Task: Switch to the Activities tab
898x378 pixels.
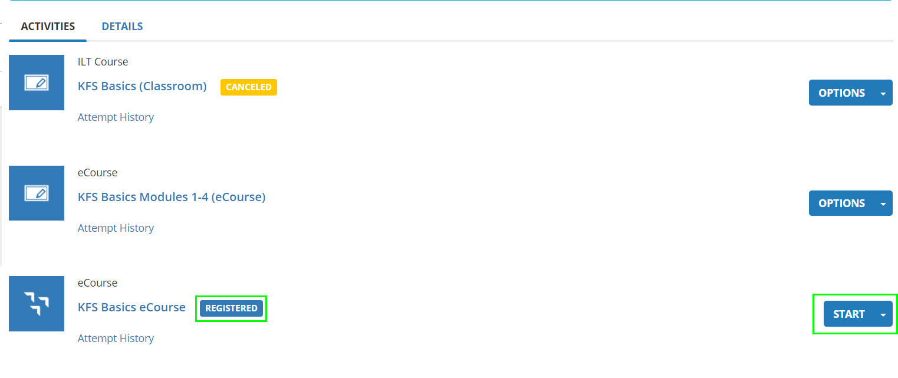Action: tap(48, 27)
